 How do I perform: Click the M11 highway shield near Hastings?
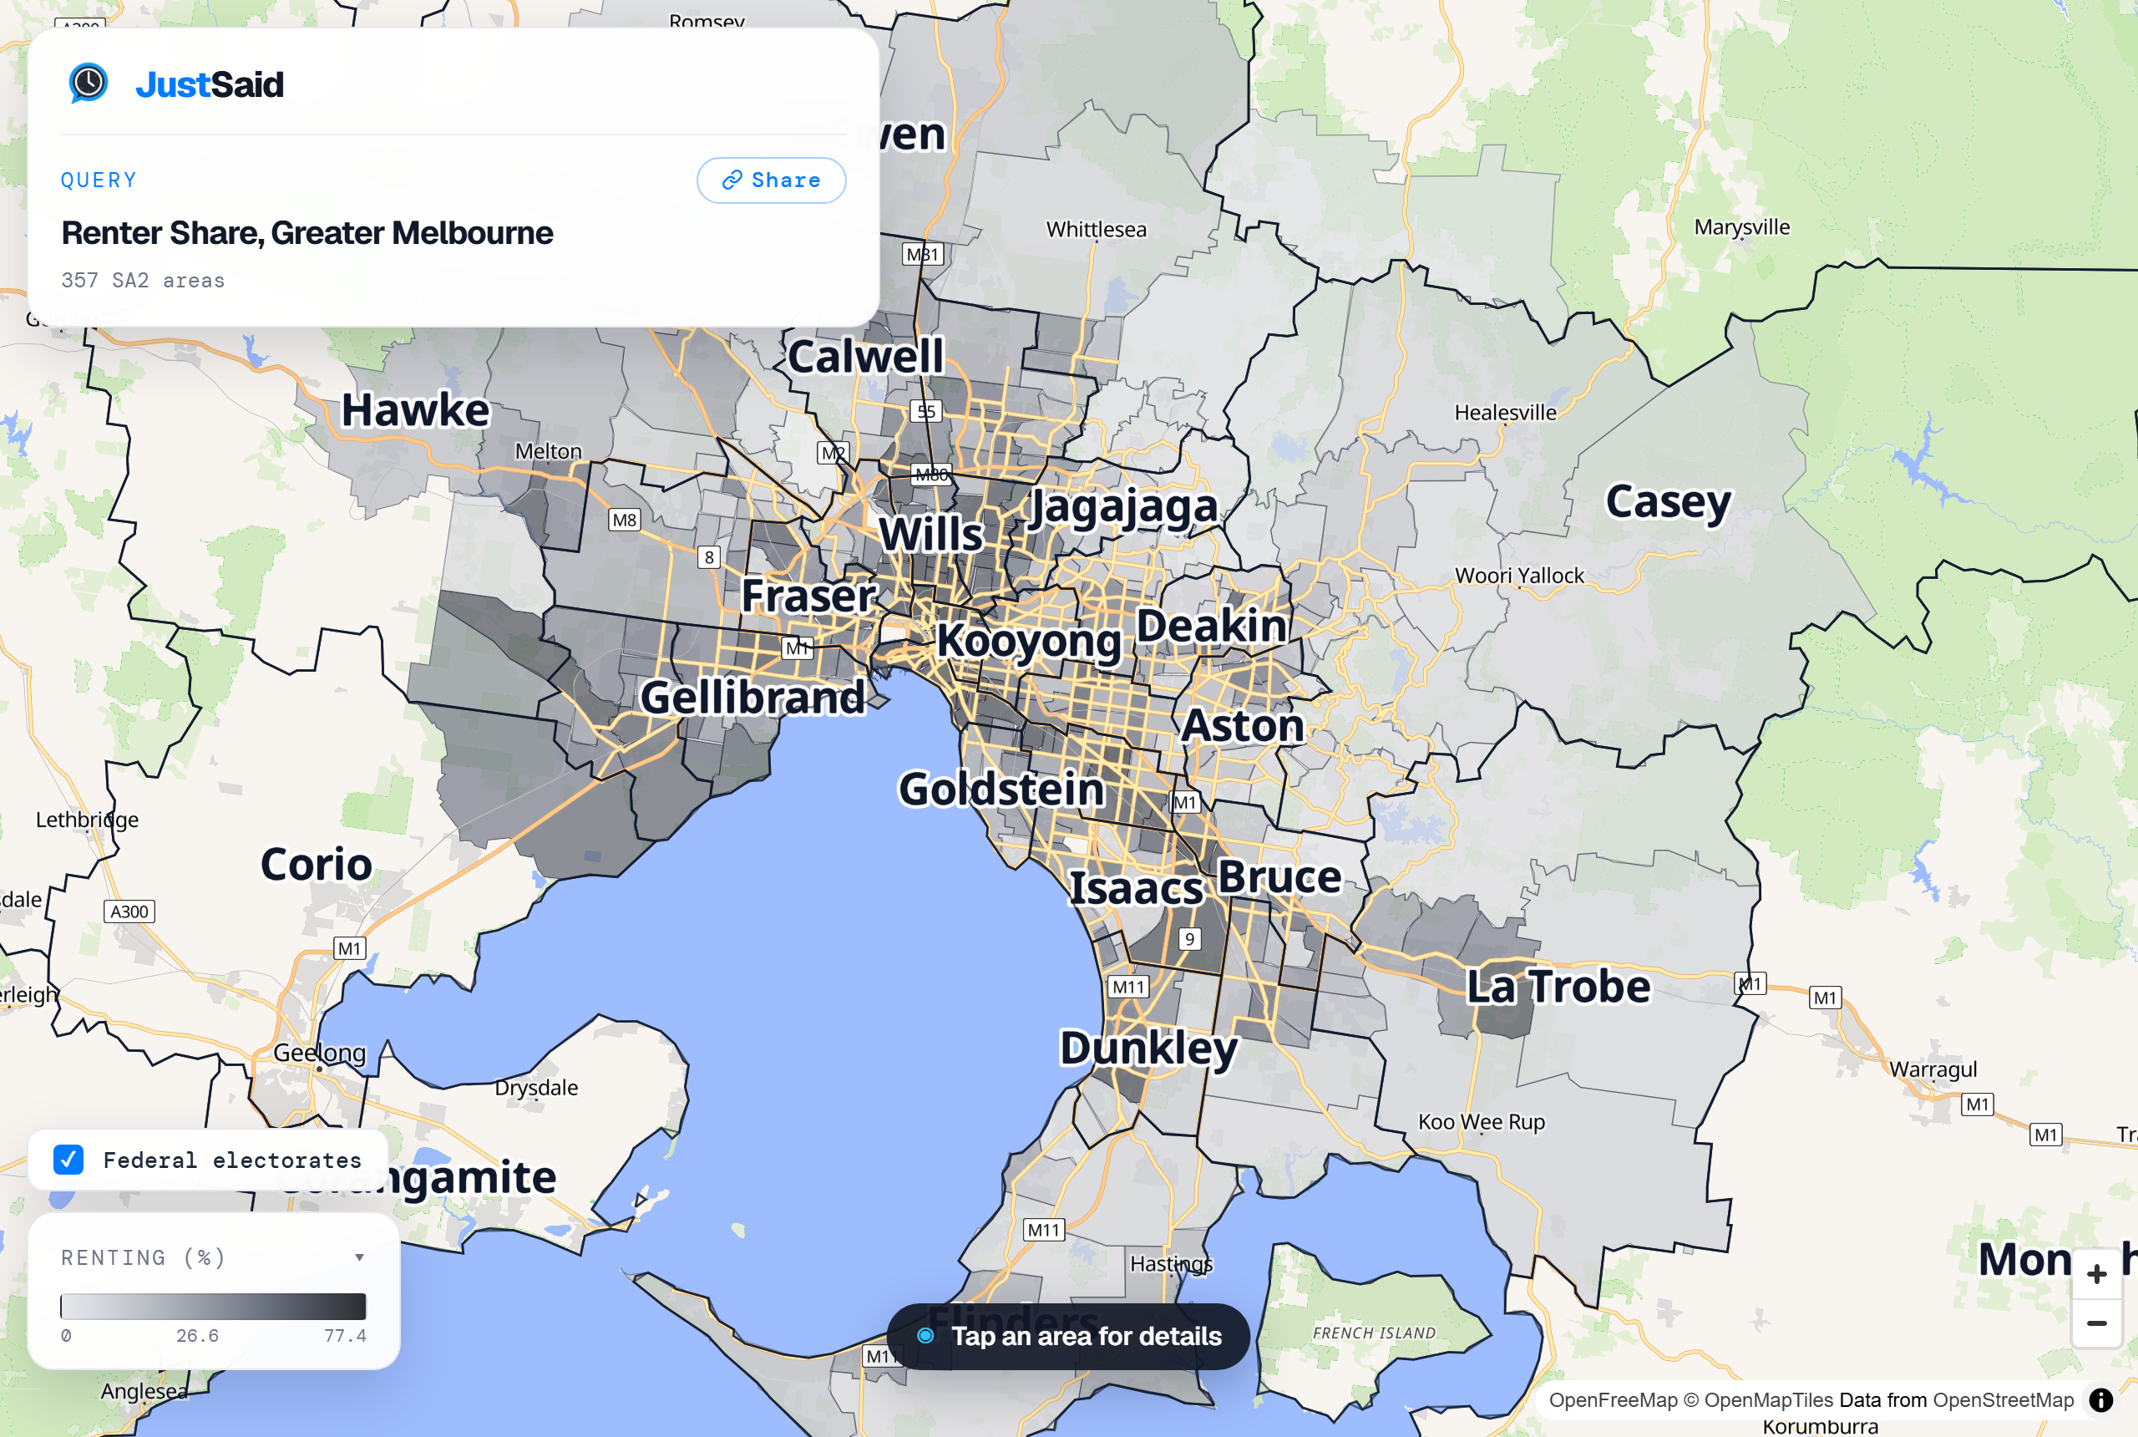click(1043, 1229)
